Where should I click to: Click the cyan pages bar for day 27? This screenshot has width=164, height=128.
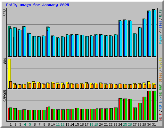tap(135, 45)
